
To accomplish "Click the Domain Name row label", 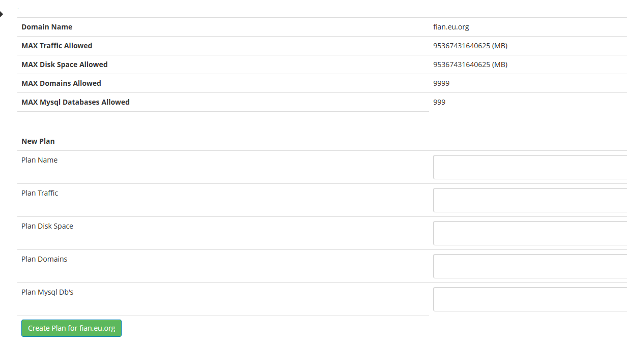I will [47, 27].
